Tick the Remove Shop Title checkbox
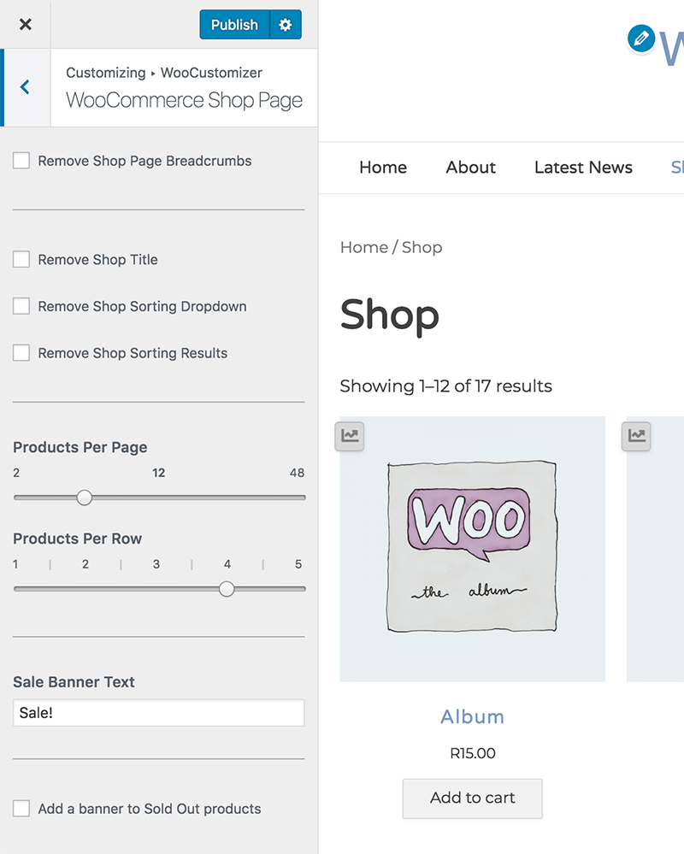Screen dimensions: 684x854 click(x=21, y=260)
